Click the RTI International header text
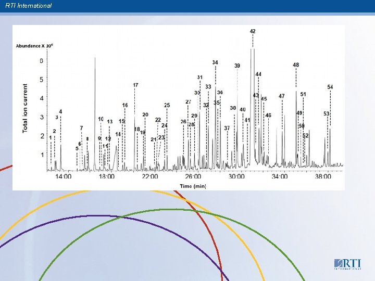This screenshot has width=375, height=281. (28, 6)
